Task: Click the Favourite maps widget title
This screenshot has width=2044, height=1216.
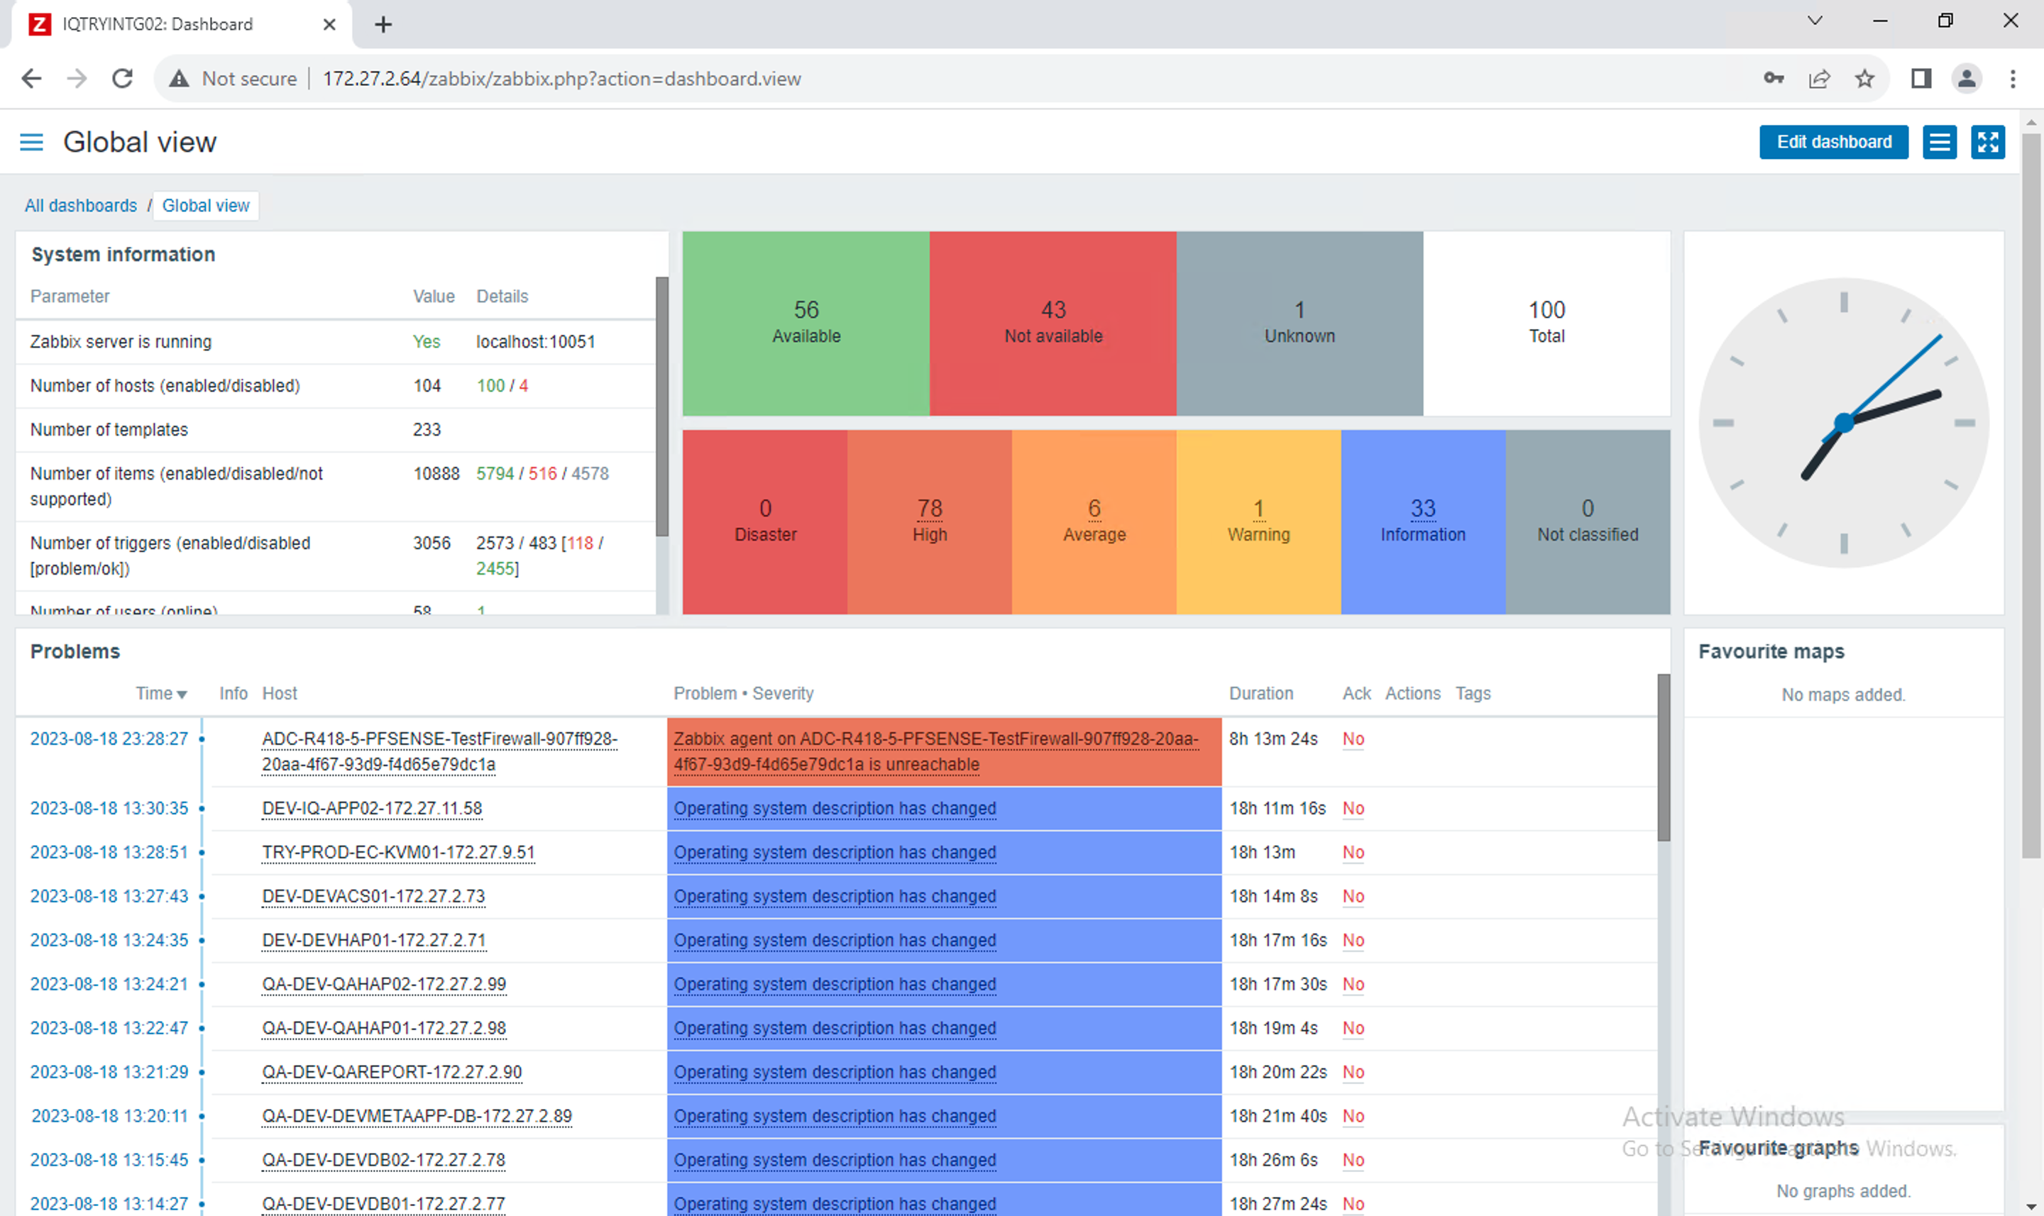Action: [x=1771, y=651]
